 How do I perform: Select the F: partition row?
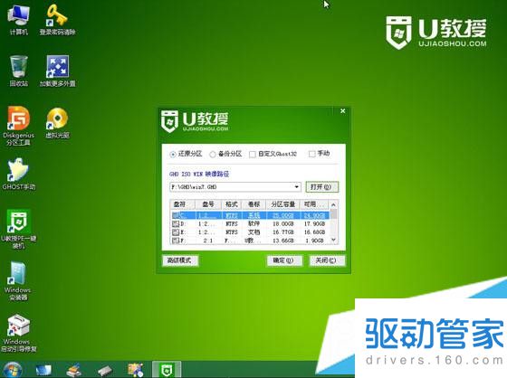250,241
